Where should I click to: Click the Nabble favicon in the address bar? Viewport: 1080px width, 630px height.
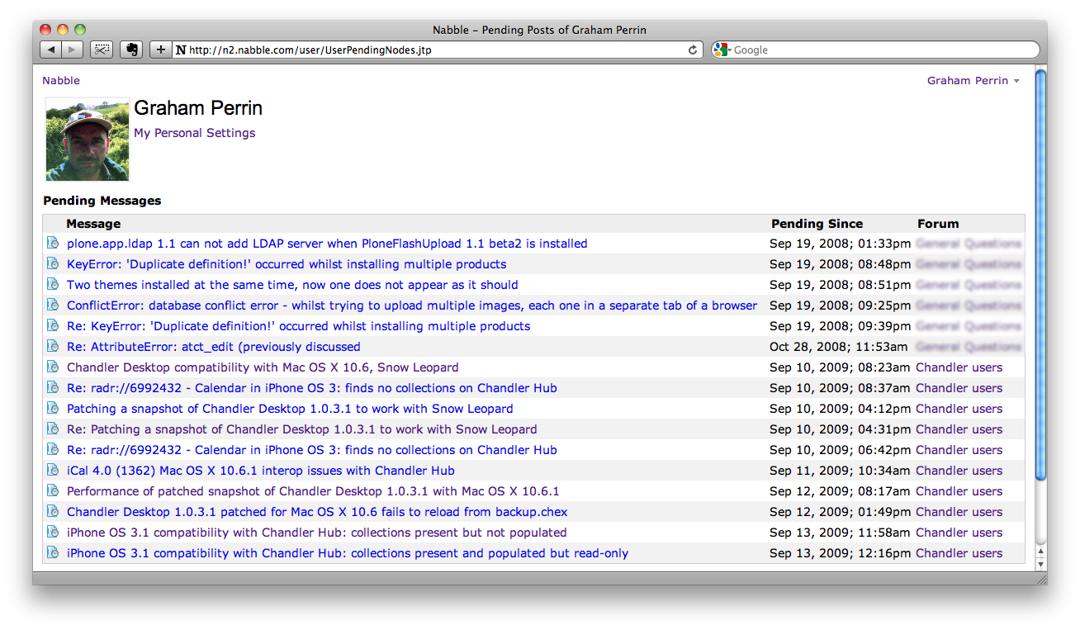pos(181,50)
